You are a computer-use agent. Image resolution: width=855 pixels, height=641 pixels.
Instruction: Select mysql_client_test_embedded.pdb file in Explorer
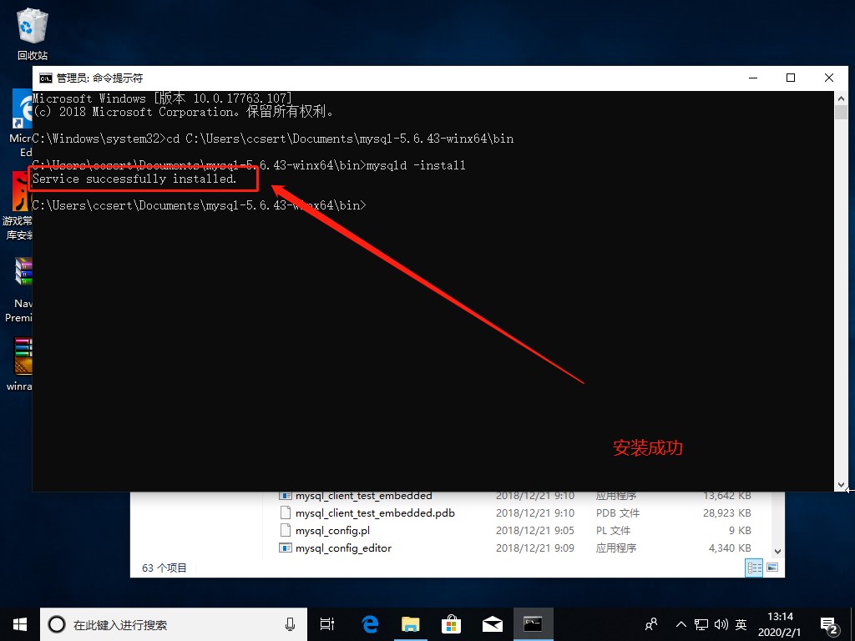click(x=375, y=513)
